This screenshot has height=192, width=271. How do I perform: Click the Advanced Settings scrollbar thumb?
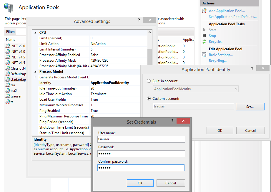point(149,57)
